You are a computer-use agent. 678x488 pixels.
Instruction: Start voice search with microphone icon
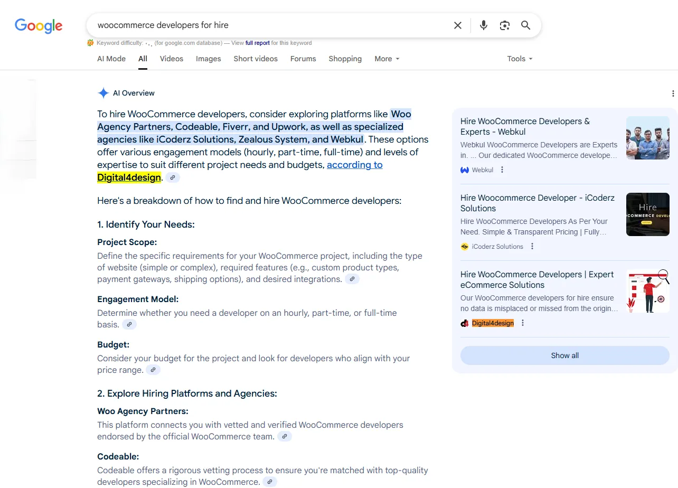[x=483, y=25]
